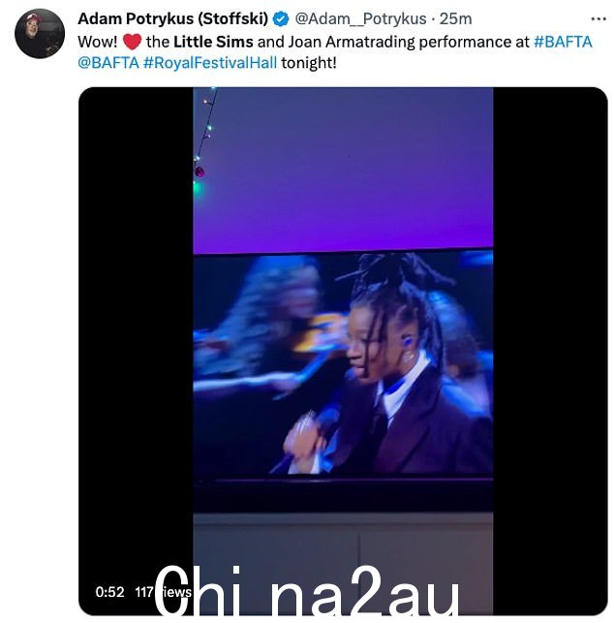
Task: Click the 0:52 video duration label
Action: (109, 592)
